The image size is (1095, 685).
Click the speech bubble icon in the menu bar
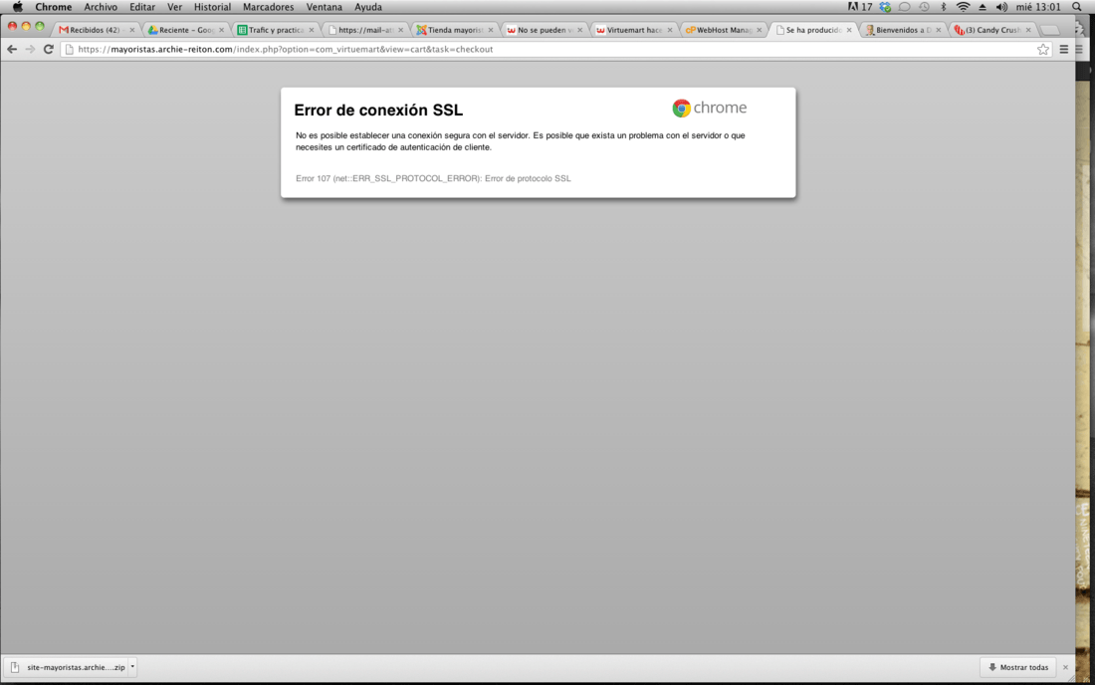[904, 7]
